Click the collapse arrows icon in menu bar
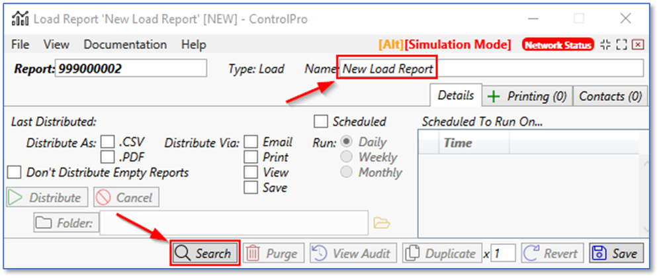This screenshot has width=659, height=278. [606, 45]
